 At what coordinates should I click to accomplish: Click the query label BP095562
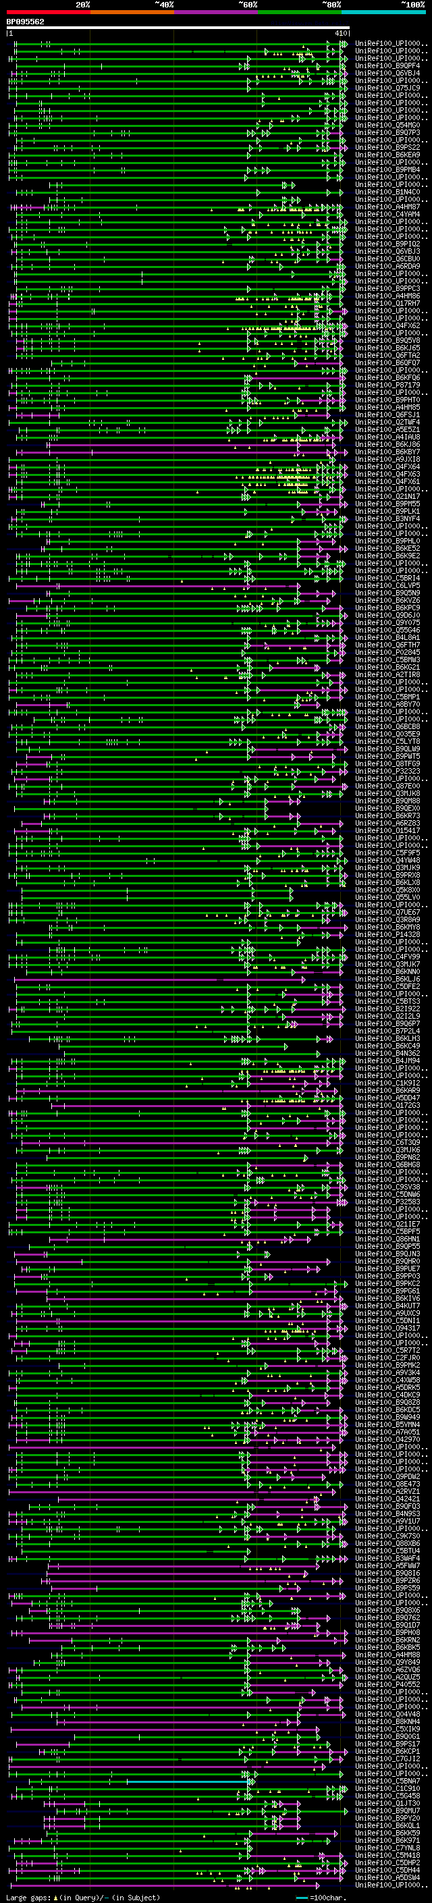tap(25, 22)
